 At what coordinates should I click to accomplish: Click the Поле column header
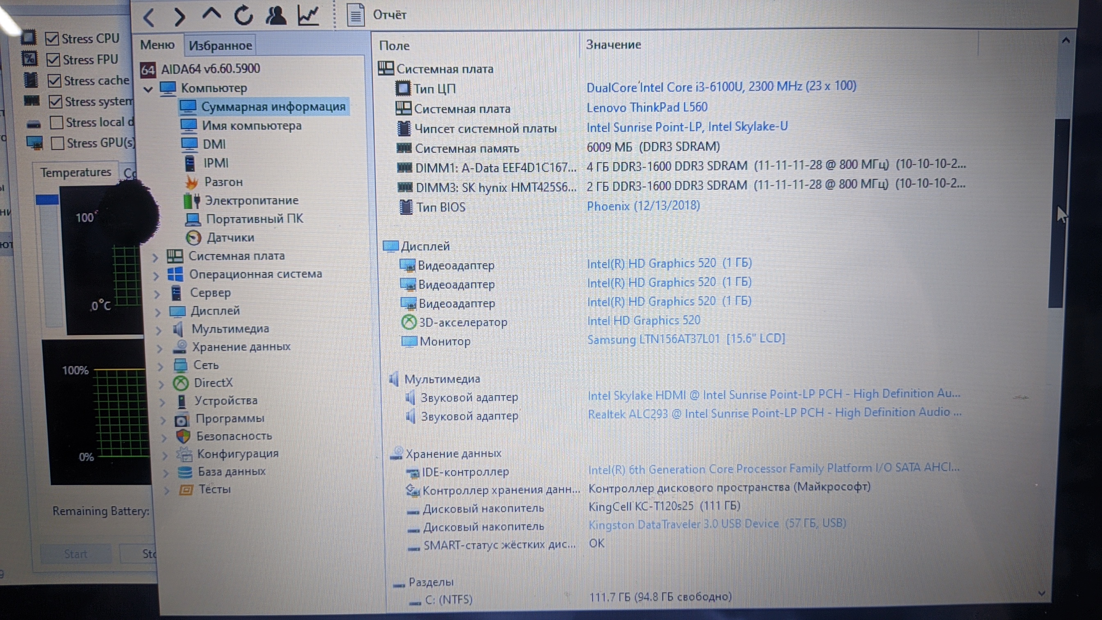(394, 46)
